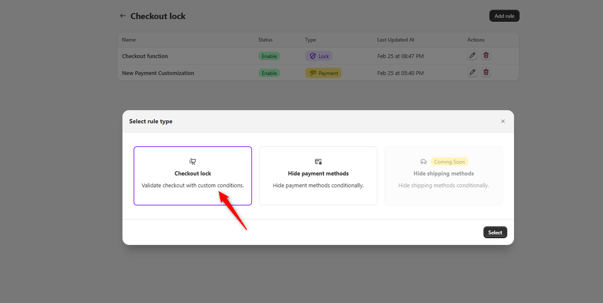
Task: Click the Name column header
Action: pyautogui.click(x=129, y=39)
